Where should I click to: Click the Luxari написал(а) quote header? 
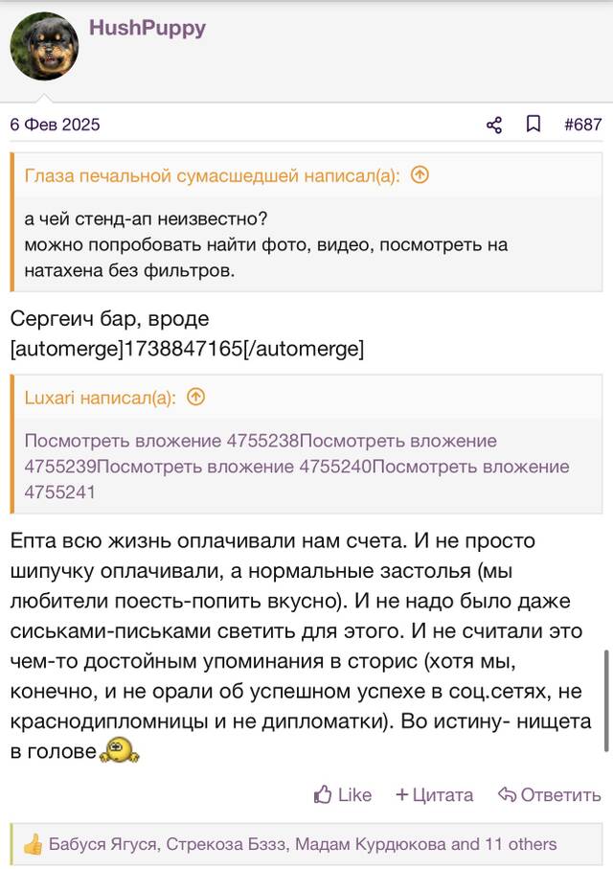pos(101,398)
